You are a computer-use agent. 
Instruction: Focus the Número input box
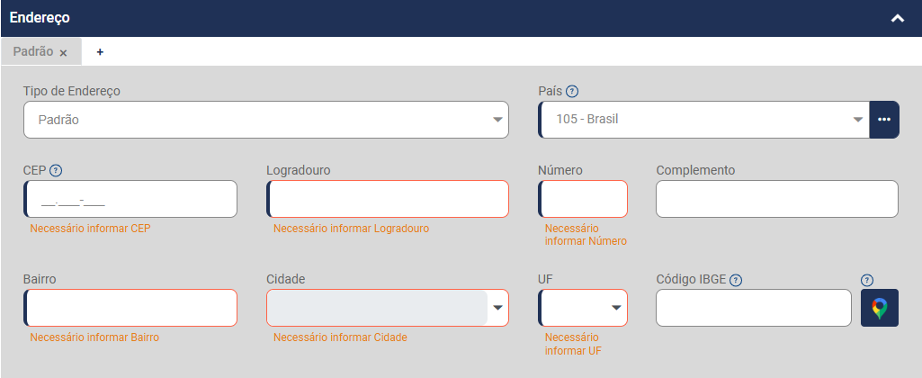(584, 199)
